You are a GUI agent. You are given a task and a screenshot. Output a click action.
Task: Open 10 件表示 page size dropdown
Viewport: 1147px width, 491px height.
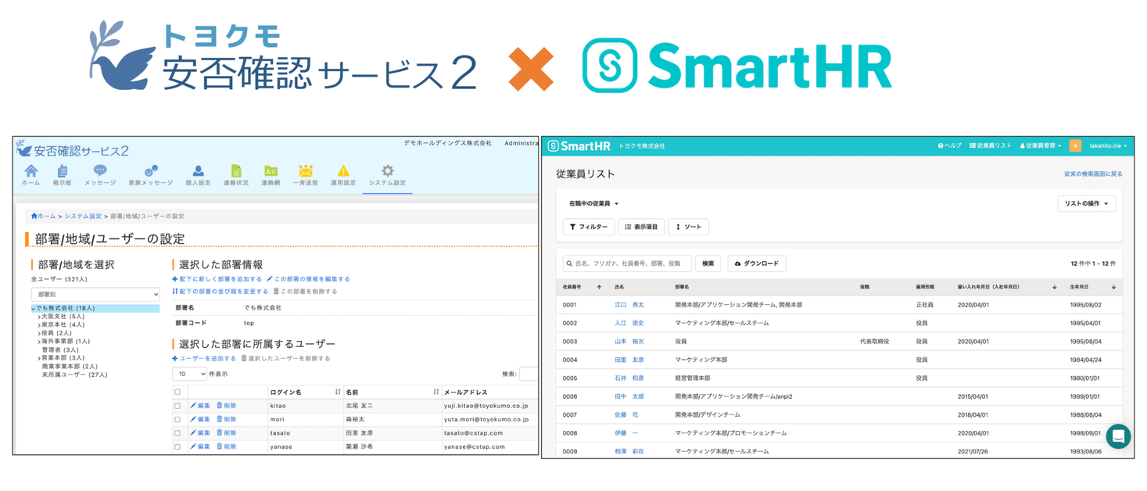(x=190, y=374)
